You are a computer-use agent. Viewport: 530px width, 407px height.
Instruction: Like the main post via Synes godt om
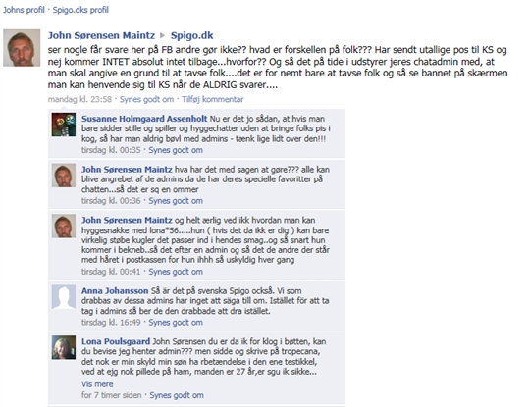point(146,99)
